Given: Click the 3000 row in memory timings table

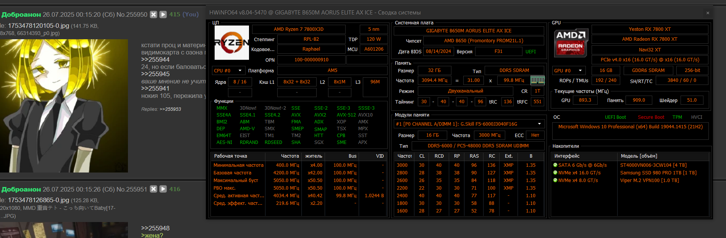Looking at the screenshot, I should [x=469, y=165].
